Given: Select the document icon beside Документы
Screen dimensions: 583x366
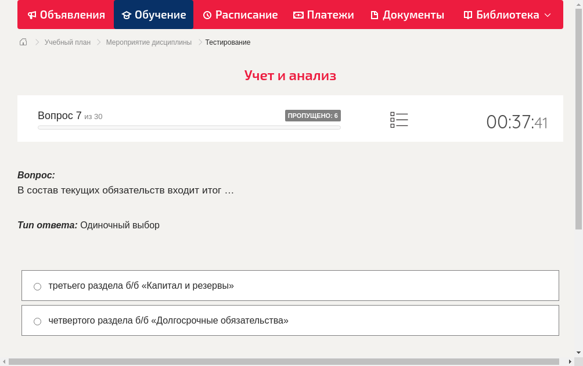Looking at the screenshot, I should click(x=376, y=15).
